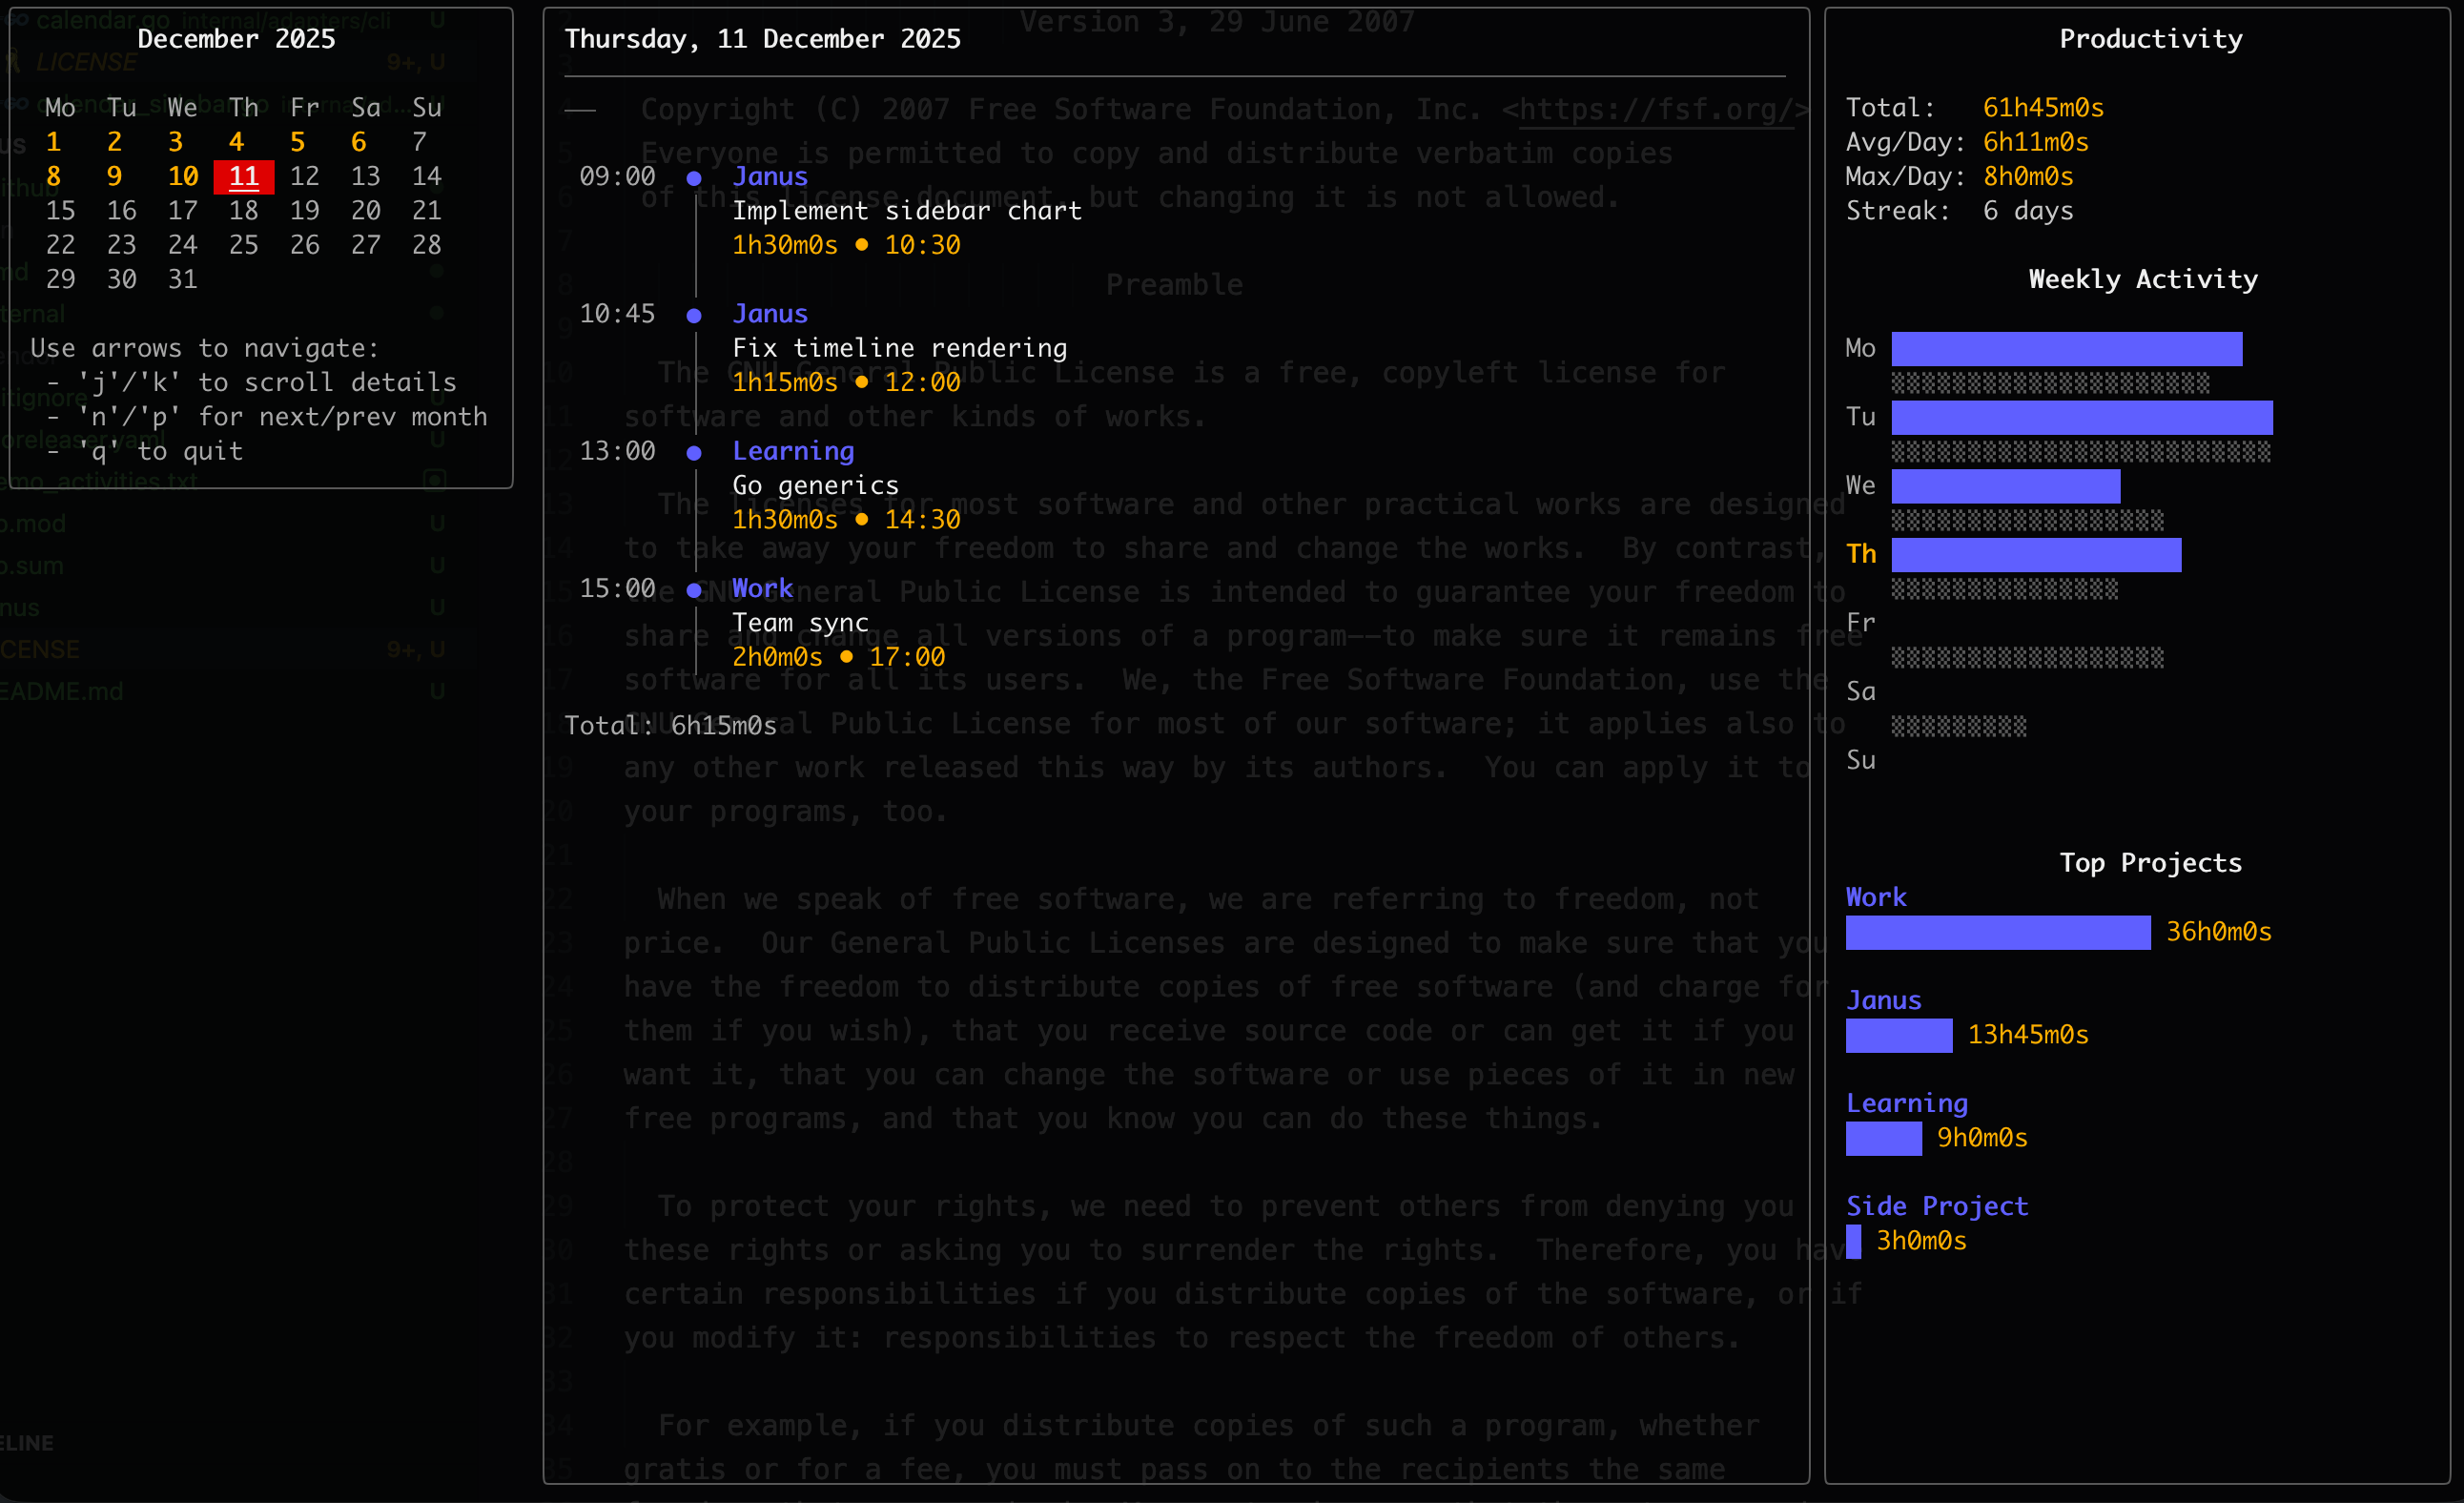Click the Streak value showing 6 days

point(2028,210)
